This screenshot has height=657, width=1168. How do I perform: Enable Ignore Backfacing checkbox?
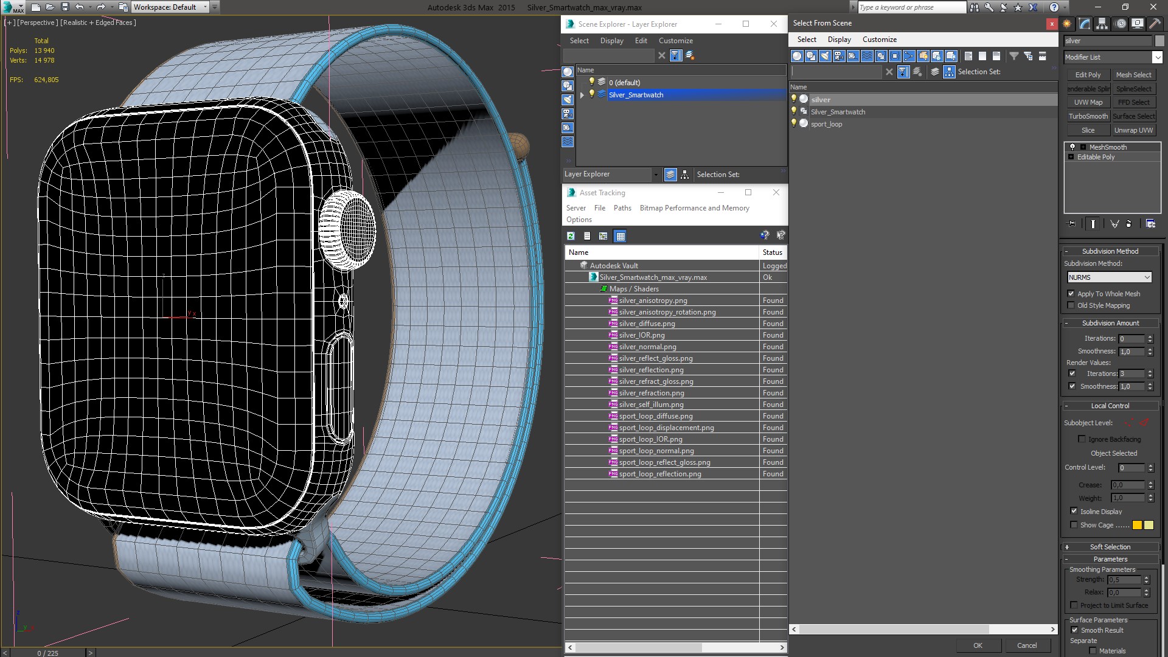click(x=1082, y=439)
